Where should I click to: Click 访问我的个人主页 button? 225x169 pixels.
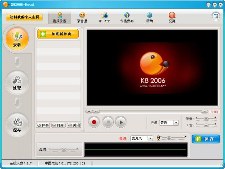(24, 17)
